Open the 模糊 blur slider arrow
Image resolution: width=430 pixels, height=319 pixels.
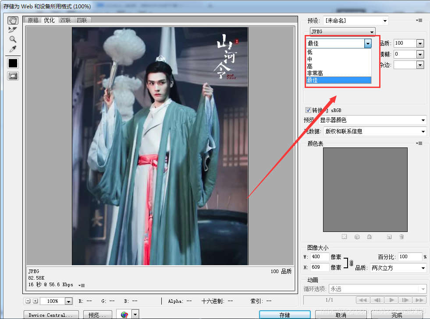pyautogui.click(x=420, y=54)
